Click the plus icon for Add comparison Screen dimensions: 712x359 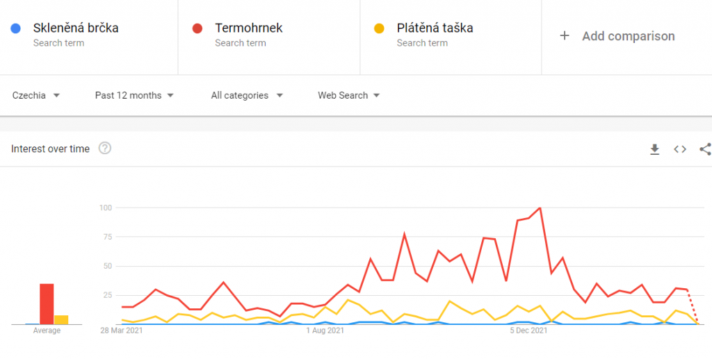[565, 36]
